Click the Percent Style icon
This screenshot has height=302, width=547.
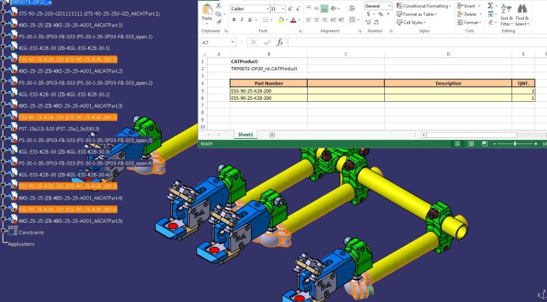pyautogui.click(x=381, y=14)
